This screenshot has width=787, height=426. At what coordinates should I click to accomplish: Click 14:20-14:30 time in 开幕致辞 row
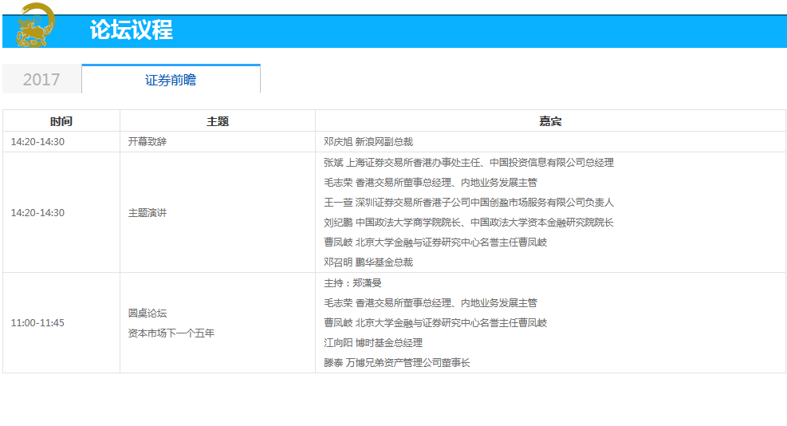click(x=37, y=142)
